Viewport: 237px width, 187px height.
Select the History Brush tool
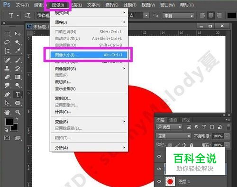click(18, 68)
